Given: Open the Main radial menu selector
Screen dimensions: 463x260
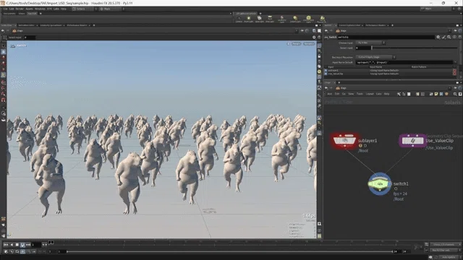Looking at the screenshot, I should click(111, 9).
